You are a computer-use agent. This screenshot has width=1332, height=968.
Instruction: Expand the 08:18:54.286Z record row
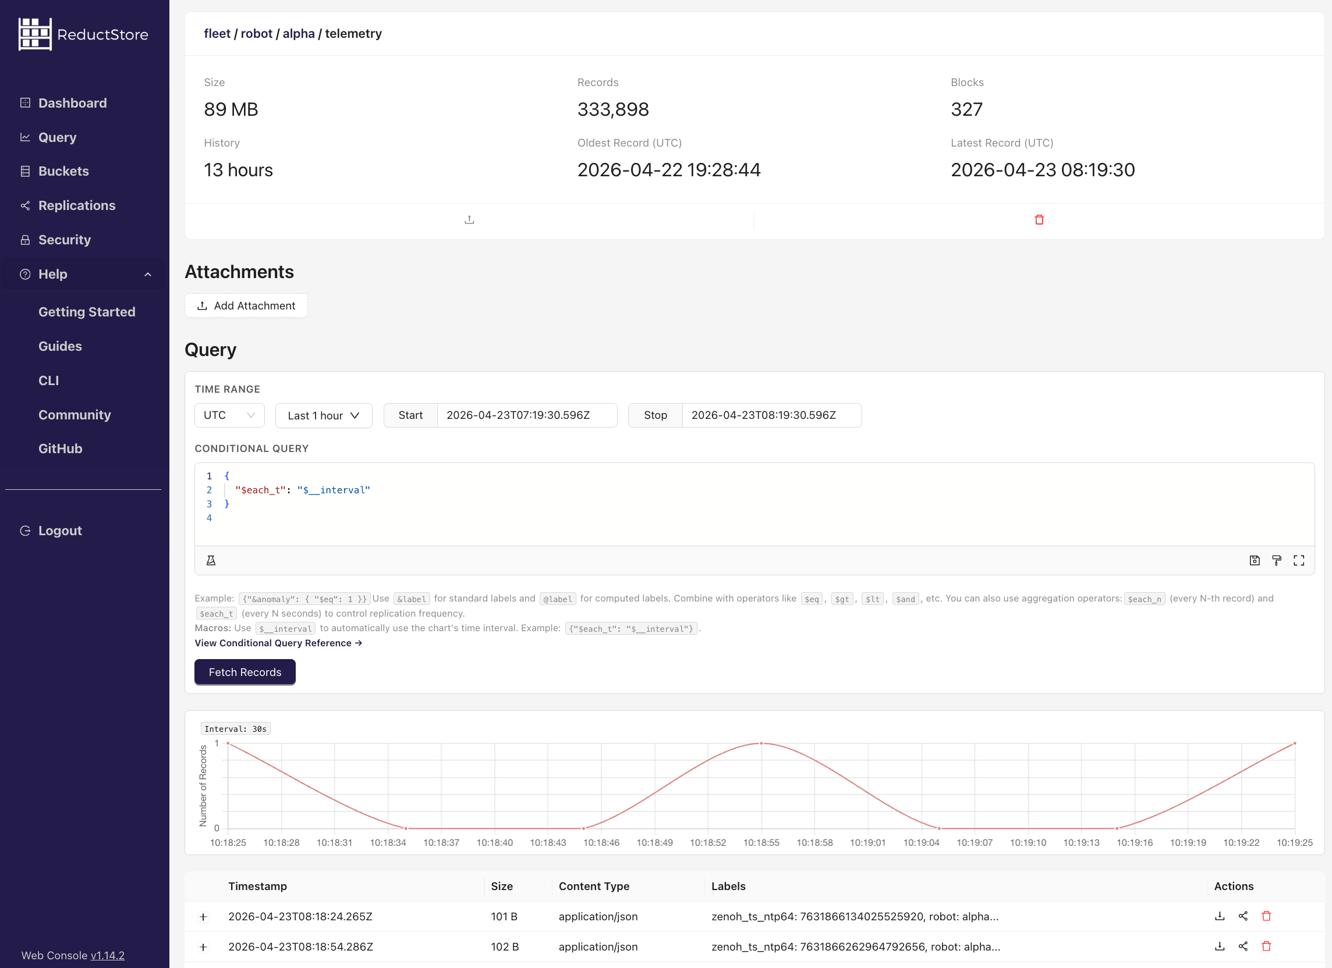coord(203,948)
